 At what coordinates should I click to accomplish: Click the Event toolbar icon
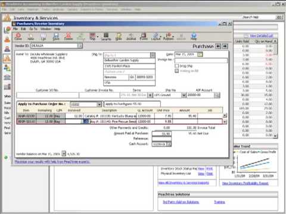(x=144, y=37)
